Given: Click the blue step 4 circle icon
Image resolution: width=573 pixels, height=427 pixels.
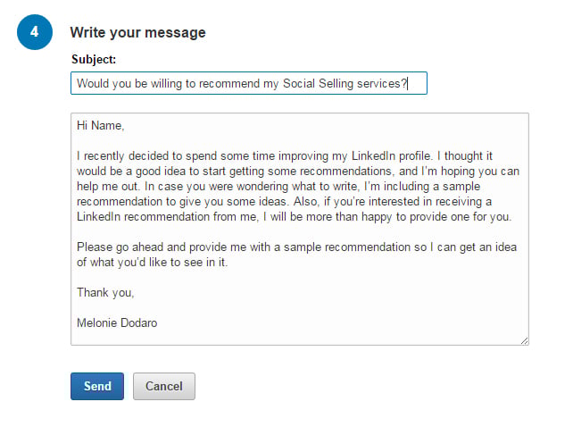Looking at the screenshot, I should click(35, 32).
